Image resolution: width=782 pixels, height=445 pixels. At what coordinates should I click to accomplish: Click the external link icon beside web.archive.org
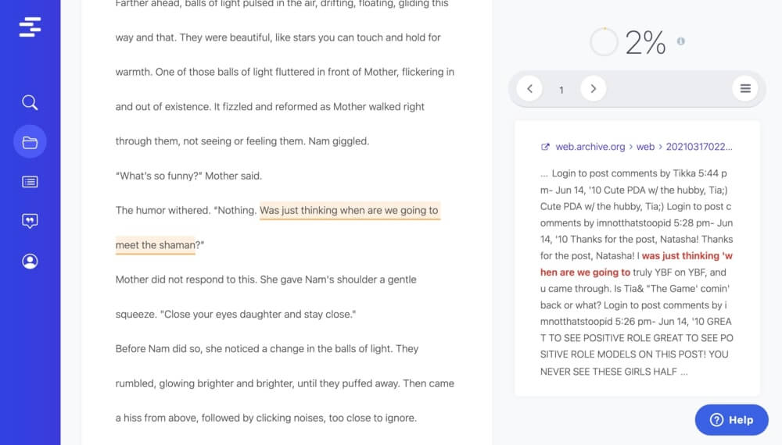(x=545, y=147)
